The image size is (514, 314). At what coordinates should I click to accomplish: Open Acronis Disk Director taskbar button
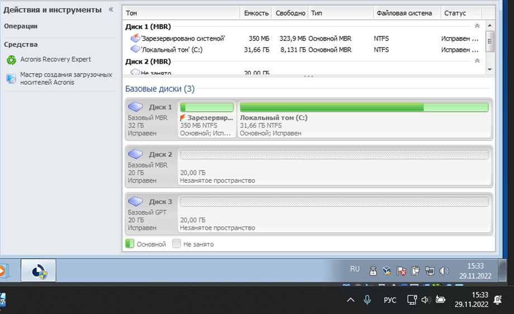pyautogui.click(x=39, y=270)
